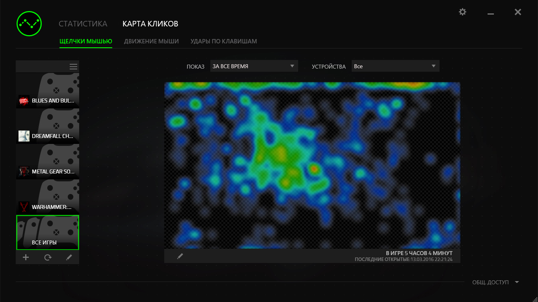Minimize the statistics window

click(x=490, y=13)
